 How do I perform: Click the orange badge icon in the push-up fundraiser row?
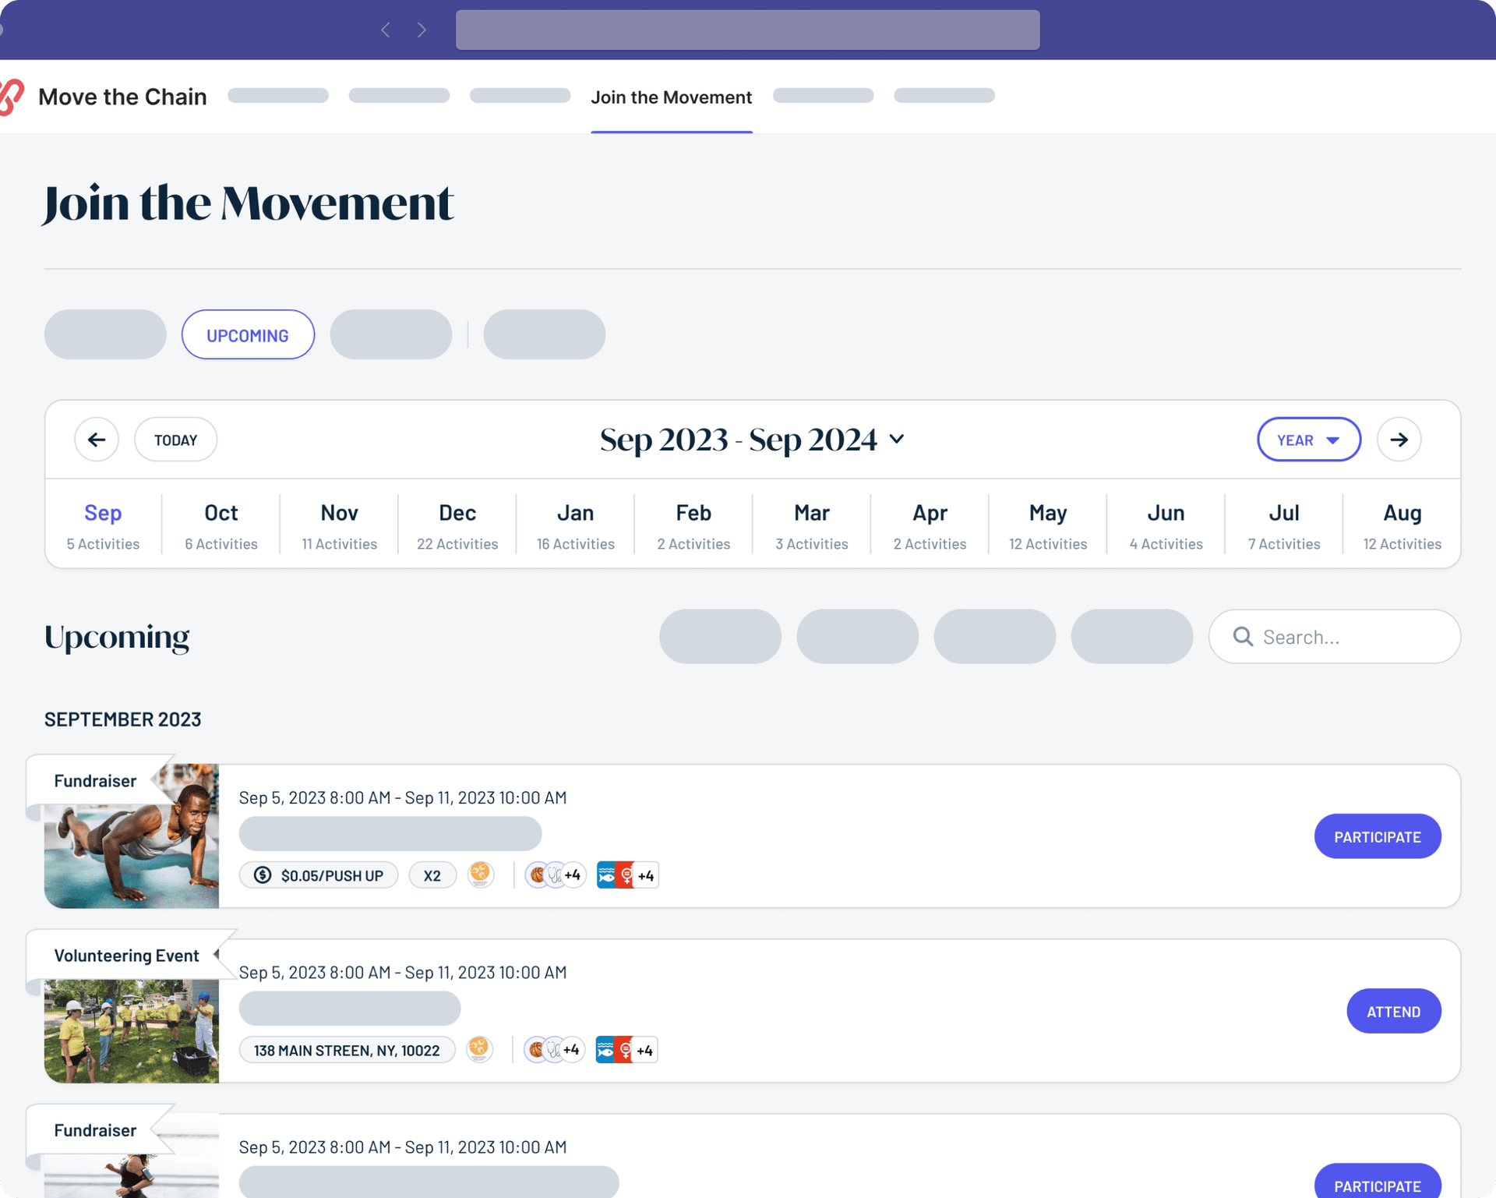[481, 875]
